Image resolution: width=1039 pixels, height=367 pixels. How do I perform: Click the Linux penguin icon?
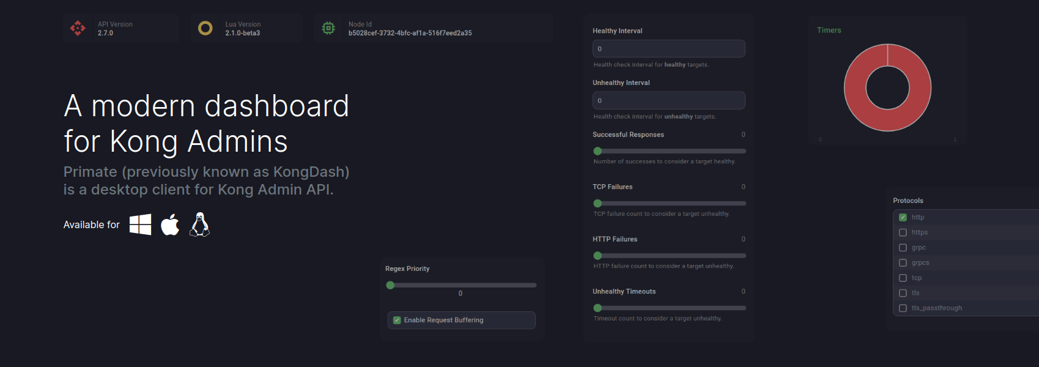coord(200,224)
